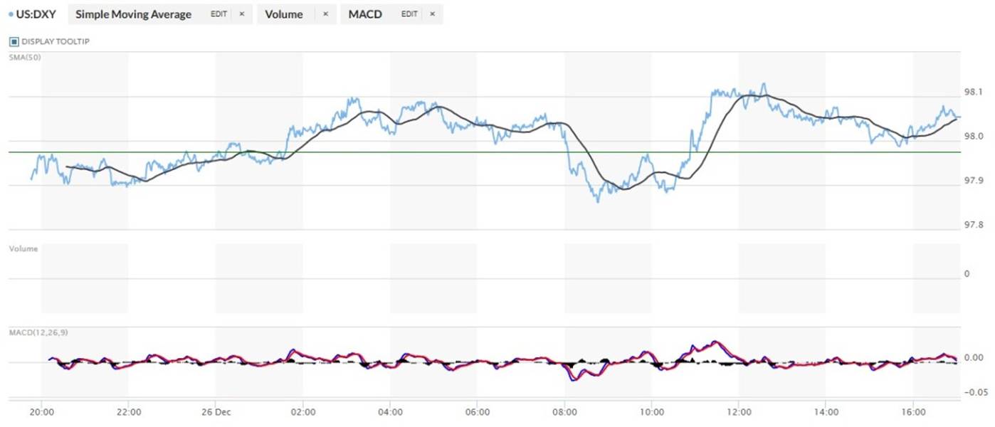Select the Volume indicator chip label

tap(284, 14)
